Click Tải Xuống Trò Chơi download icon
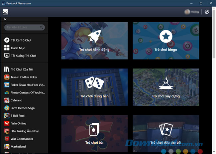The image size is (216, 154). click(x=7, y=56)
